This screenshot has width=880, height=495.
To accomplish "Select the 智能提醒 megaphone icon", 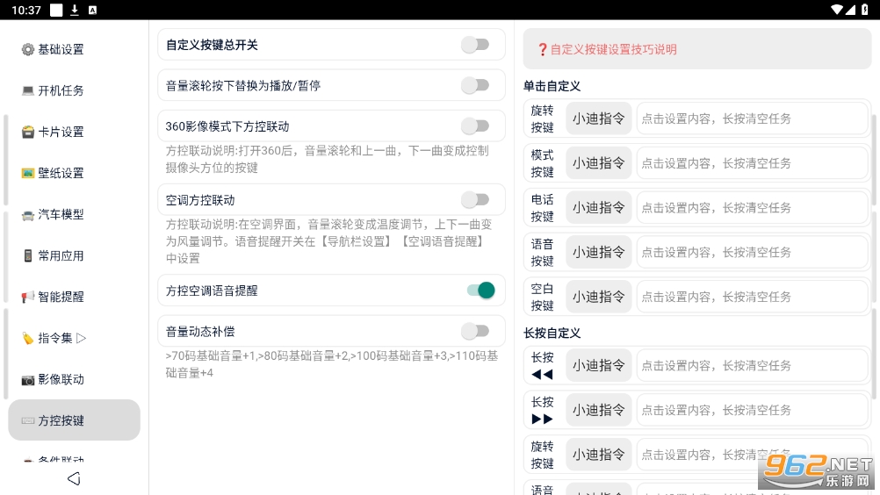I will [27, 298].
